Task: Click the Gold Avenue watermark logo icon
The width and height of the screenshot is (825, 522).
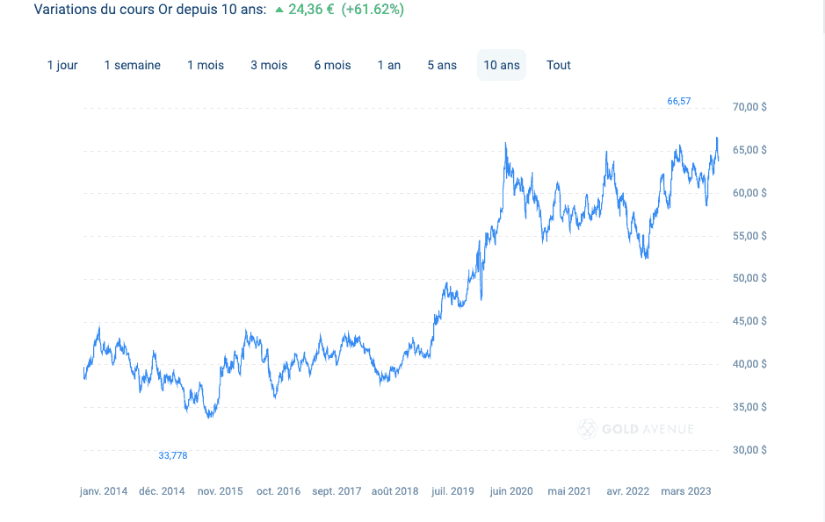Action: (x=587, y=429)
